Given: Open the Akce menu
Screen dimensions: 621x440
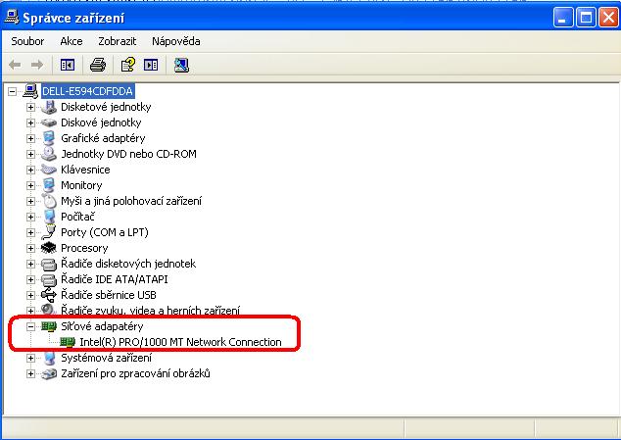Looking at the screenshot, I should pos(72,41).
